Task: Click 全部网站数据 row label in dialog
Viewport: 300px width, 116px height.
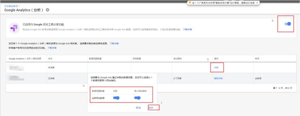Action: click(98, 98)
